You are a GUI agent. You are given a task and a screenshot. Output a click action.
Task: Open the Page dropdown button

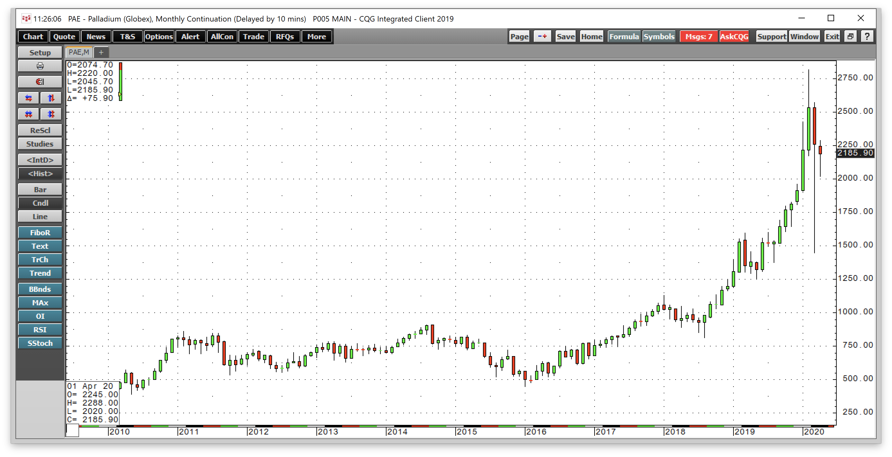(x=519, y=36)
